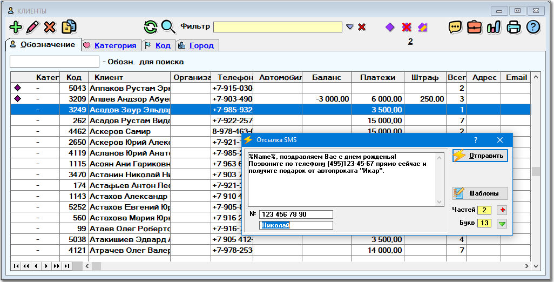Click the Платежи column header
The height and width of the screenshot is (282, 554).
click(377, 77)
